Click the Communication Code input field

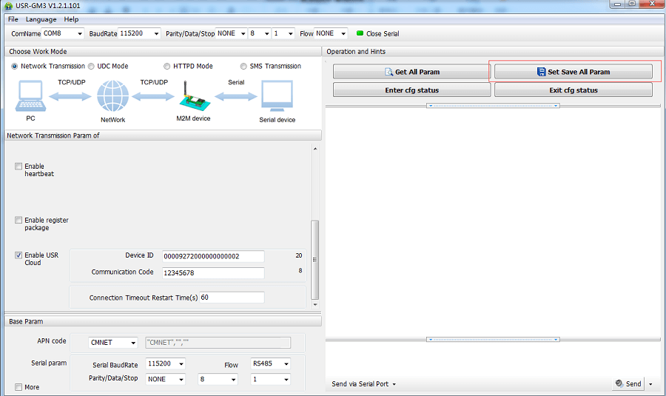[x=213, y=273]
